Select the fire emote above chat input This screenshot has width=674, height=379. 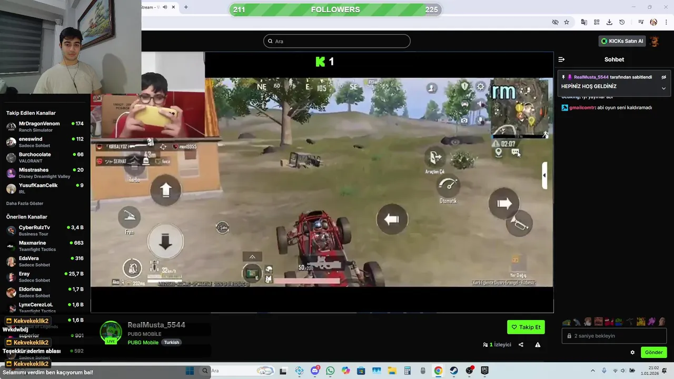pos(641,322)
